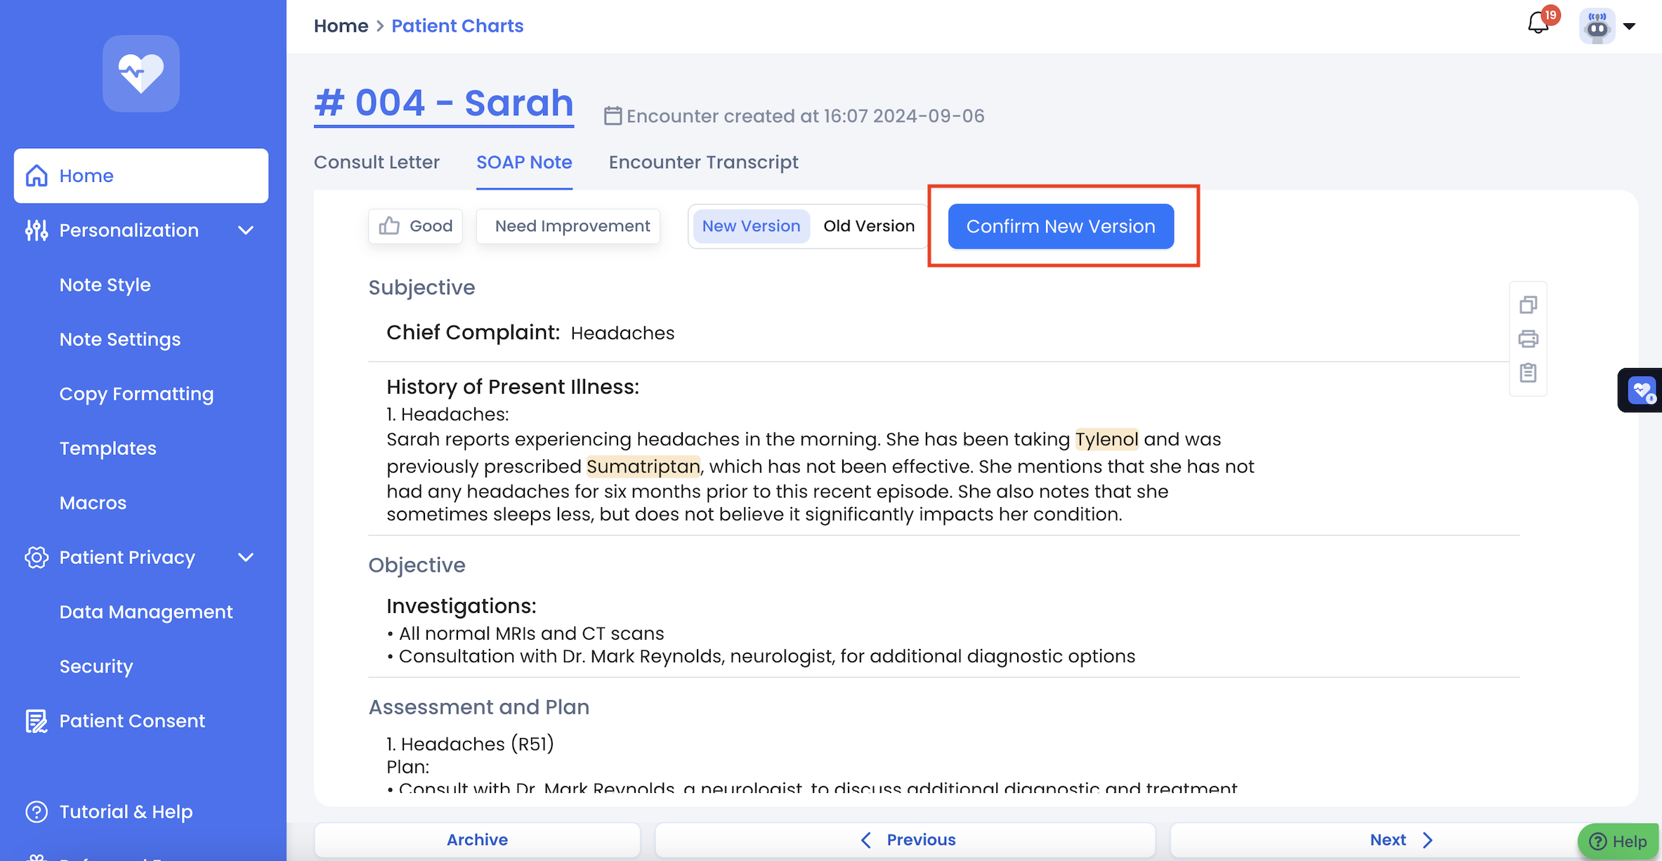Image resolution: width=1662 pixels, height=861 pixels.
Task: Select the New Version toggle
Action: (751, 226)
